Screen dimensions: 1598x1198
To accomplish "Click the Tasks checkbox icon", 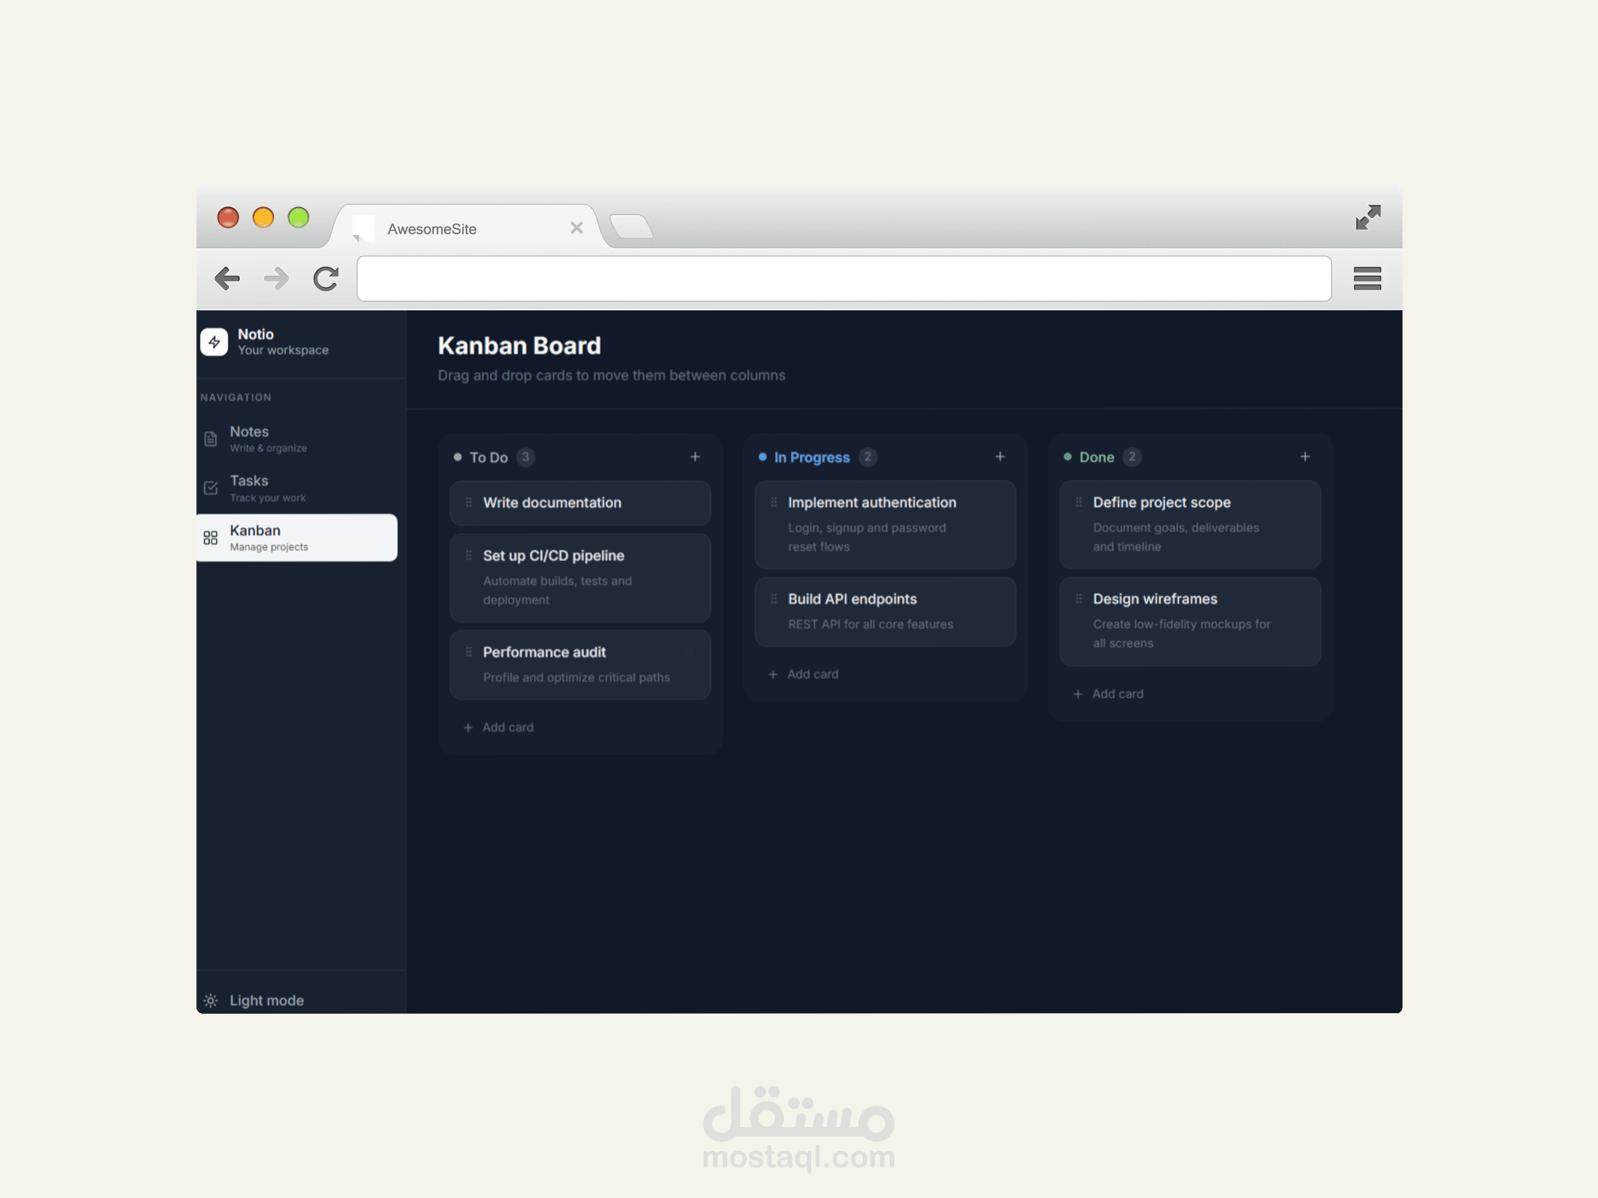I will coord(210,488).
